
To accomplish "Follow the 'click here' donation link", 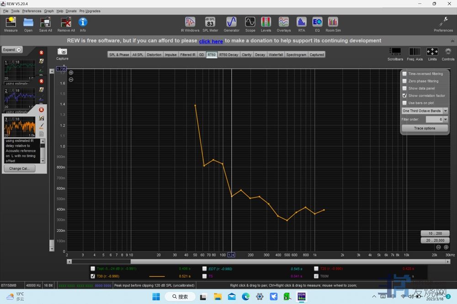I will (x=211, y=41).
